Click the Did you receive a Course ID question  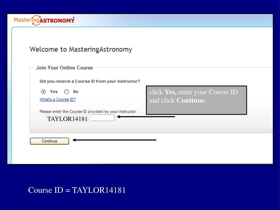(x=90, y=81)
